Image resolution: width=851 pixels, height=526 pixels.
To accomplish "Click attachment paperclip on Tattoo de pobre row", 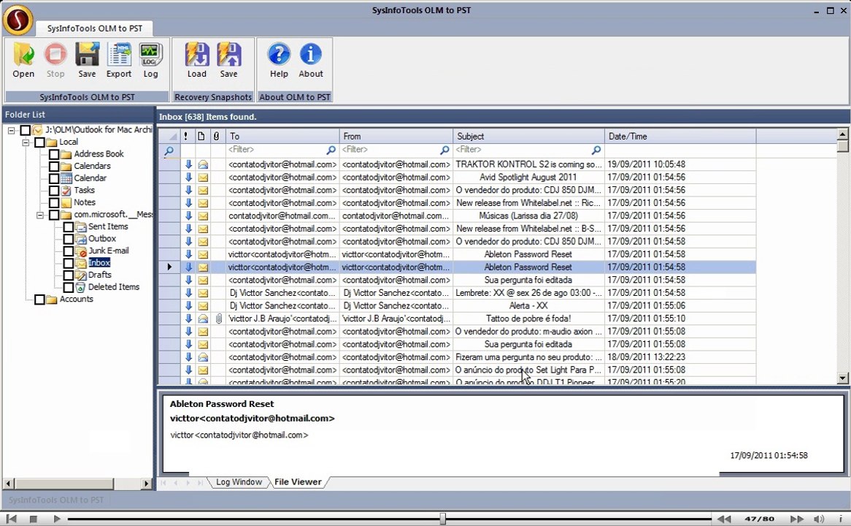I will tap(218, 319).
